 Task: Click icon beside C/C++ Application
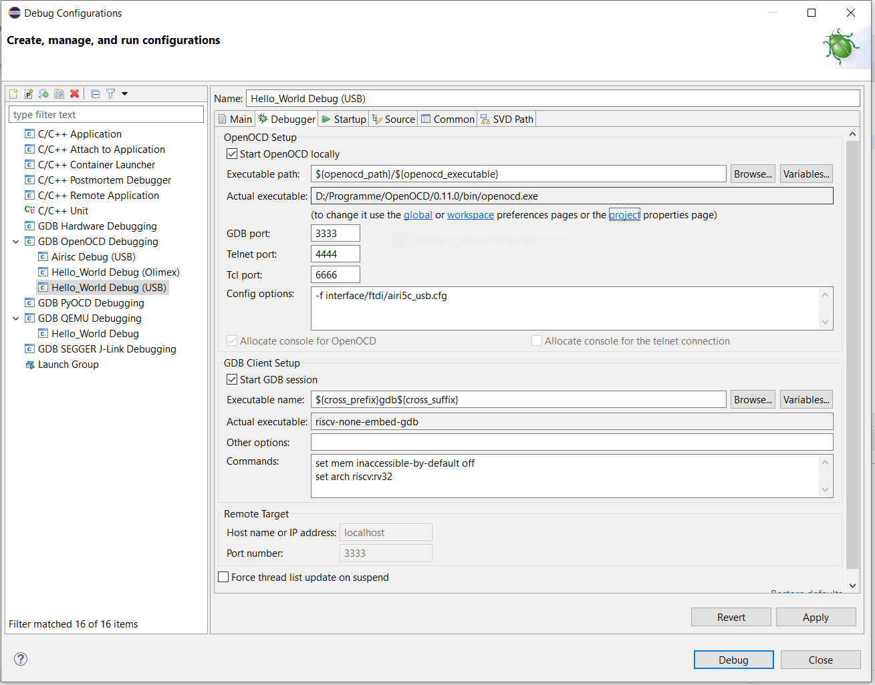[x=29, y=134]
